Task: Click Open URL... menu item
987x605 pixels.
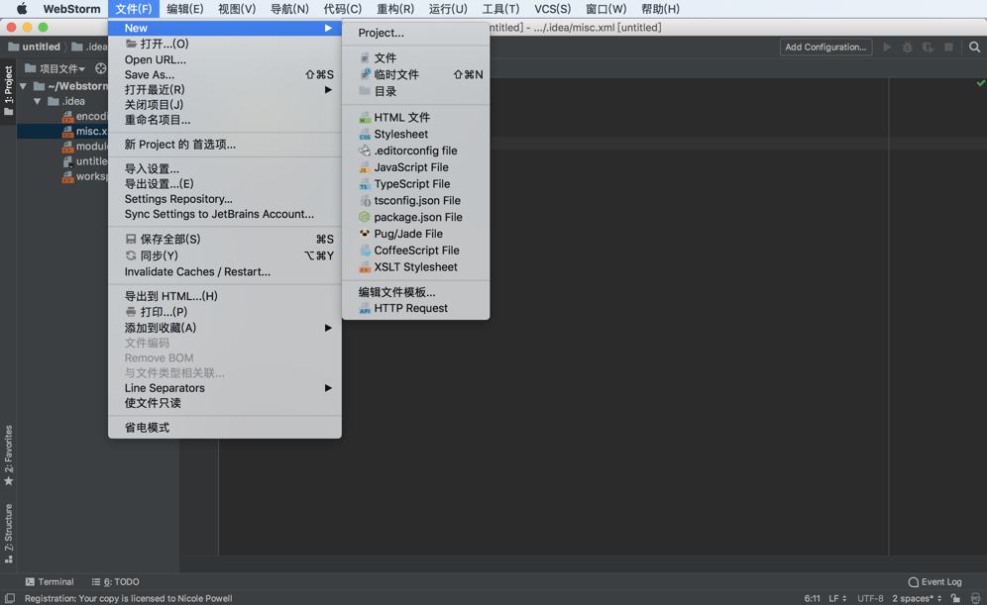Action: click(225, 59)
